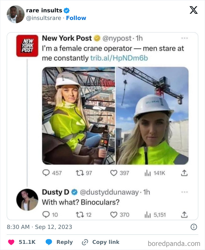Open selfie photo with crane behind
The width and height of the screenshot is (205, 250).
(x=152, y=115)
